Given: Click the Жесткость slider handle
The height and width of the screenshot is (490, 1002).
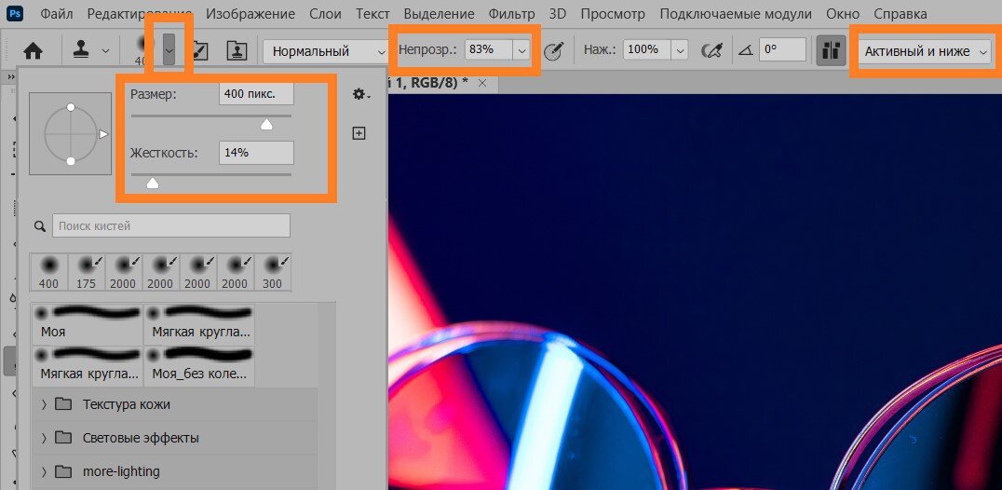Looking at the screenshot, I should [x=152, y=184].
